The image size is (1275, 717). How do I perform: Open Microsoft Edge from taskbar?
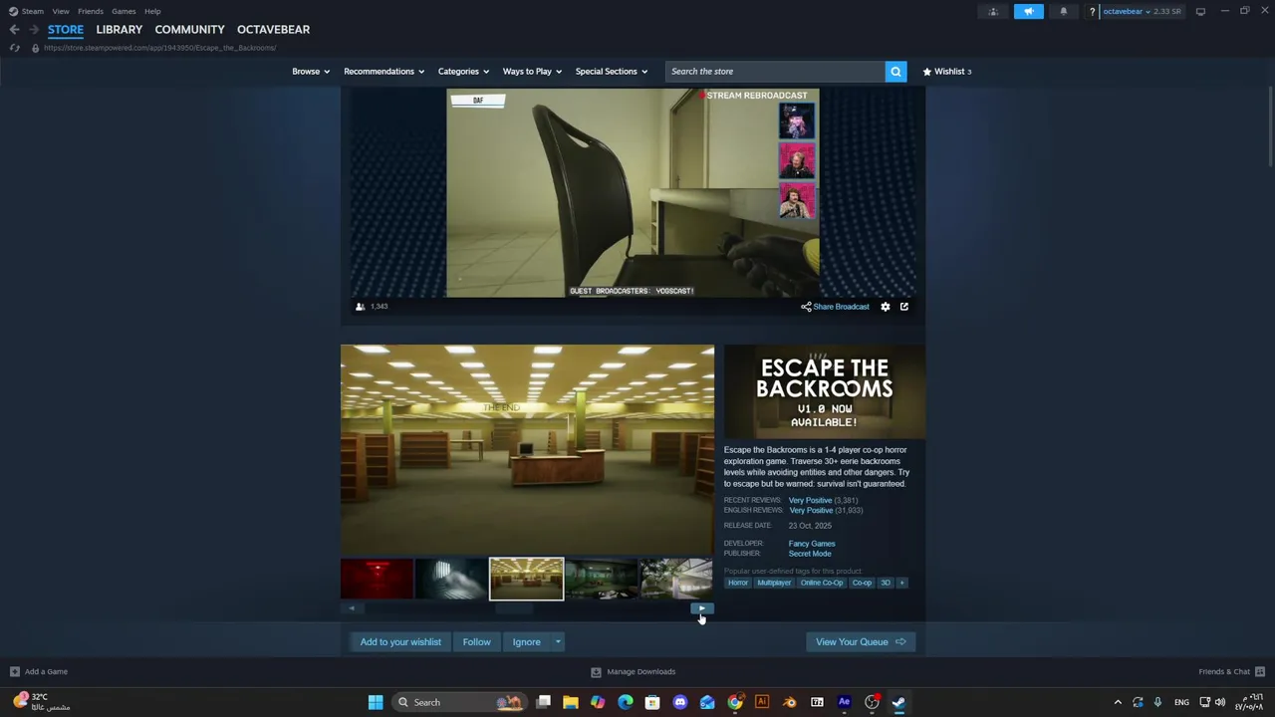(626, 703)
